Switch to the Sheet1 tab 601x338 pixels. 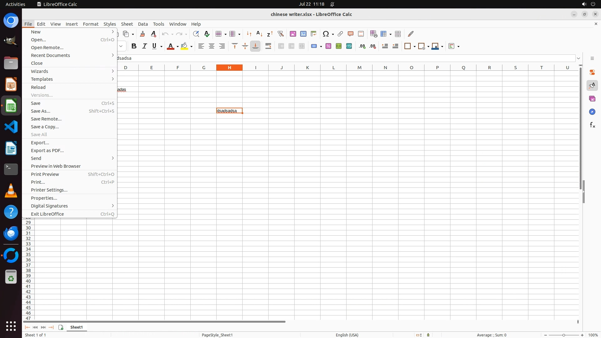tap(76, 327)
